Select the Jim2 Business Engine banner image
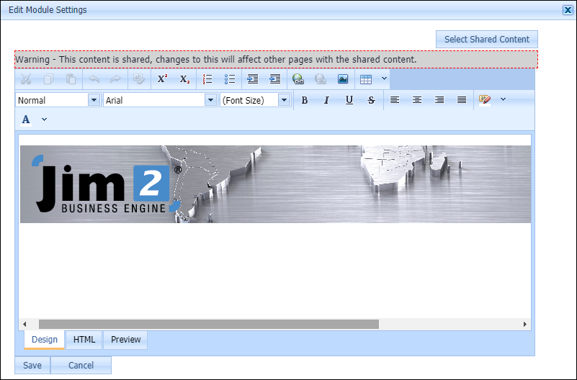 tap(275, 184)
